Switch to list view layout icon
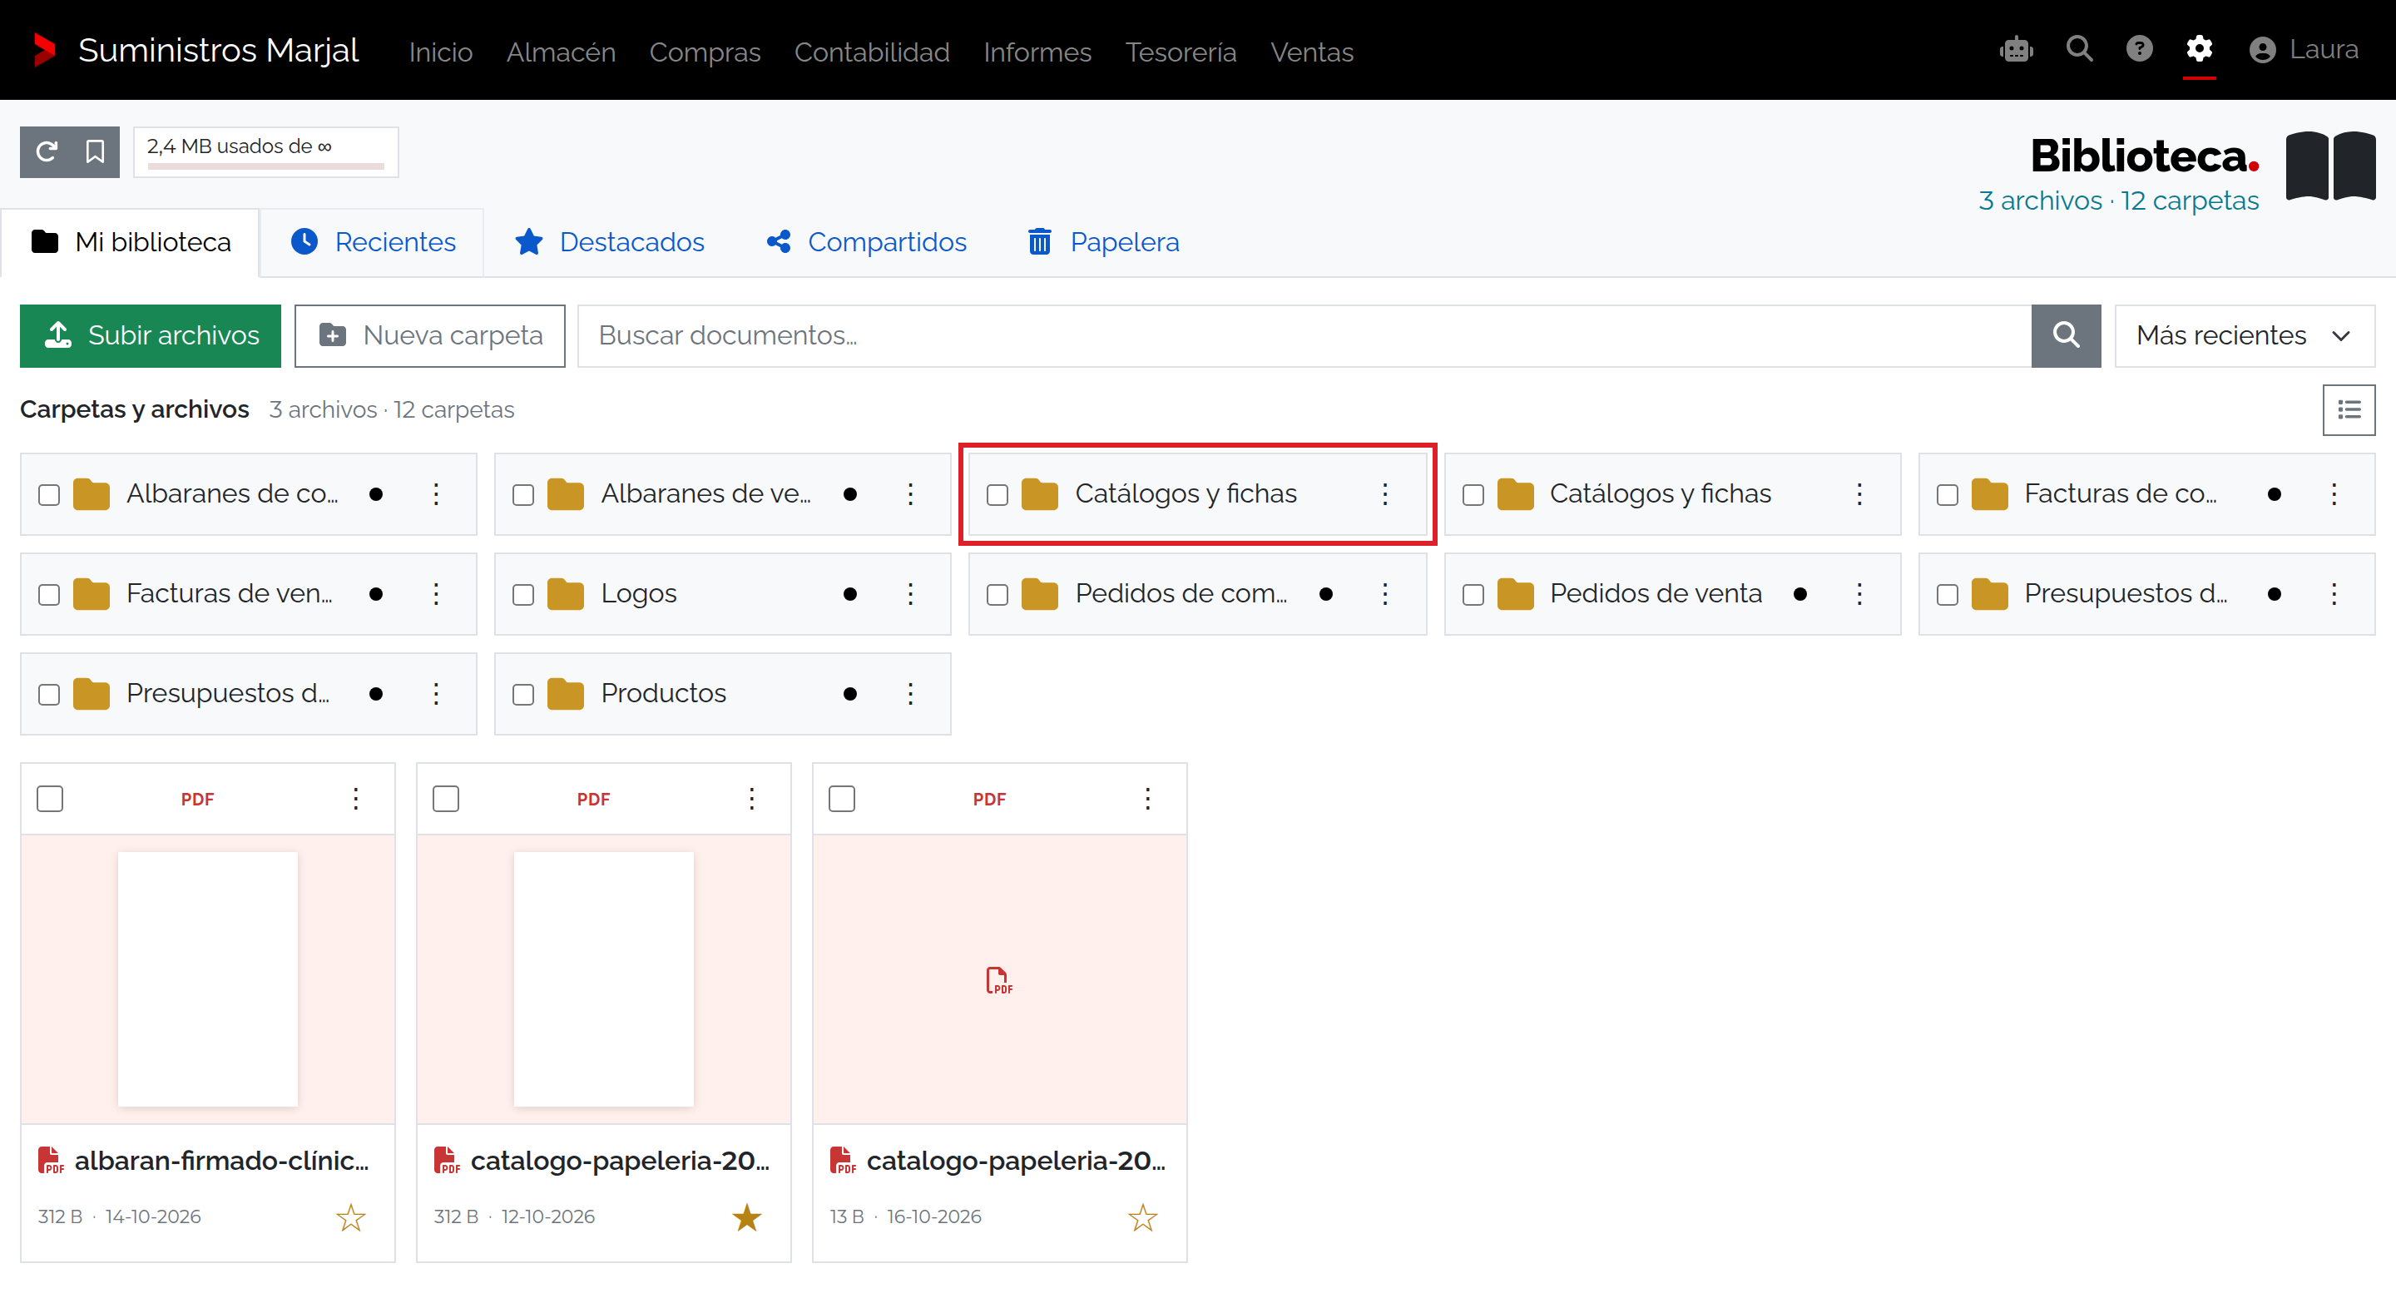Screen dimensions: 2396x1298 (x=2348, y=409)
